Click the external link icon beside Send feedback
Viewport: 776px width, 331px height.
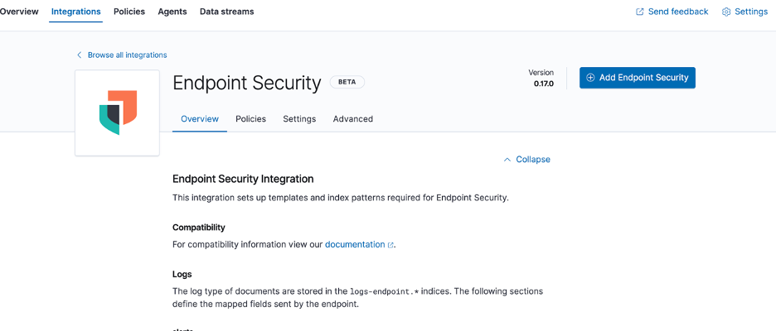(x=640, y=12)
